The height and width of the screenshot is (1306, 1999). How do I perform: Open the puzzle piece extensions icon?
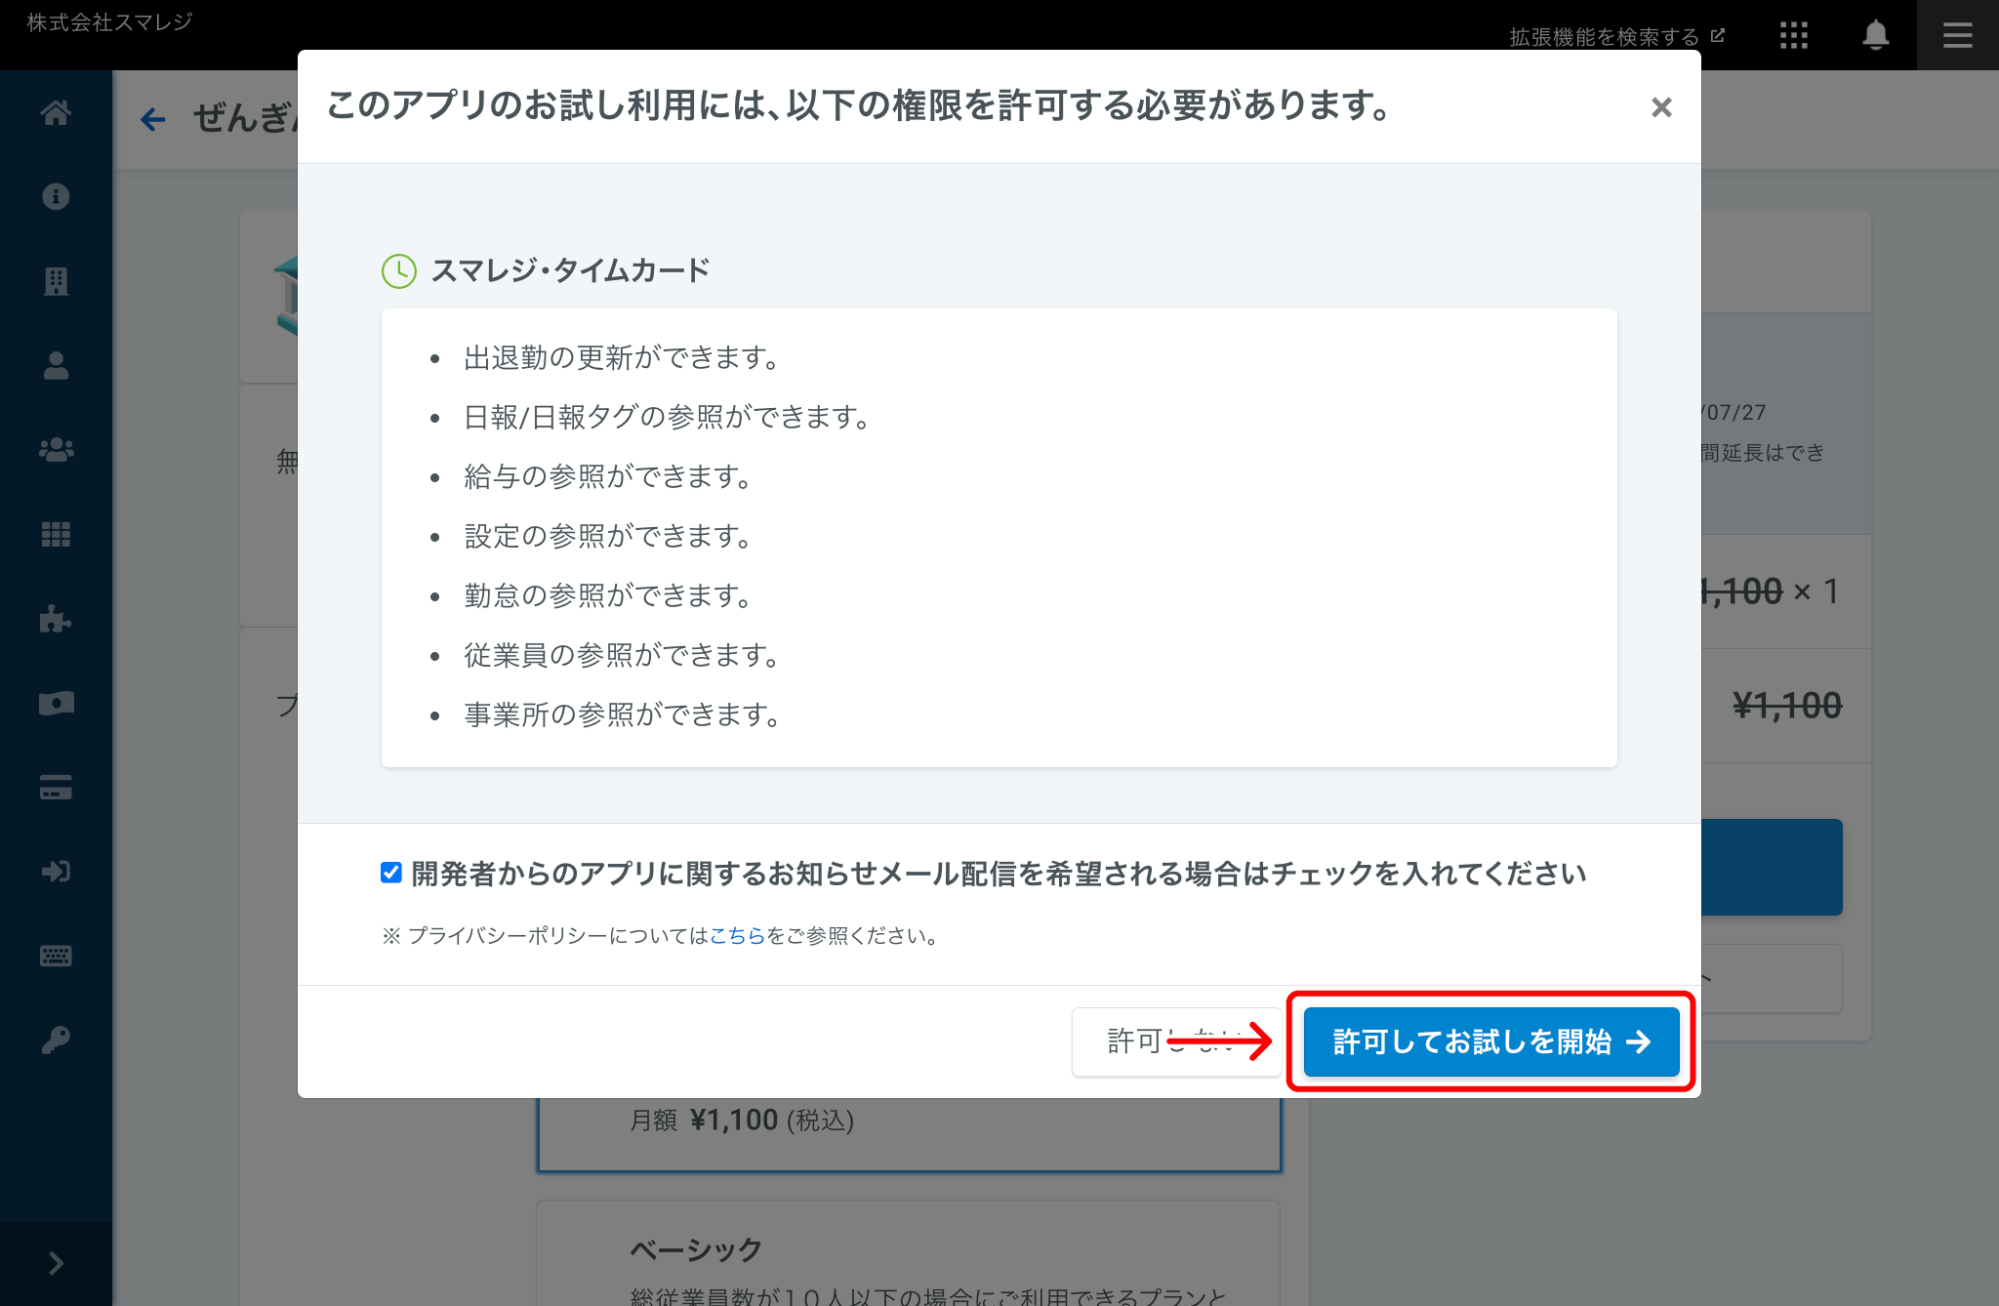pos(56,619)
